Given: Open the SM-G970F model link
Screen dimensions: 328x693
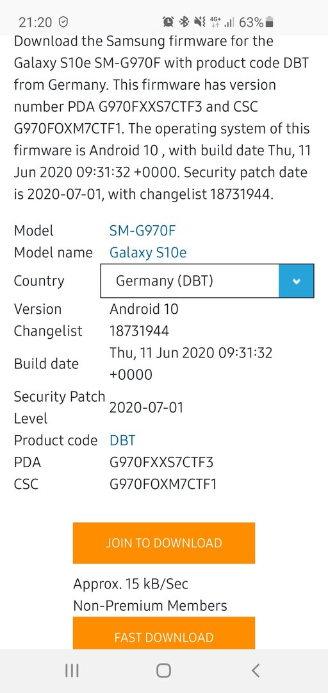Looking at the screenshot, I should (140, 230).
